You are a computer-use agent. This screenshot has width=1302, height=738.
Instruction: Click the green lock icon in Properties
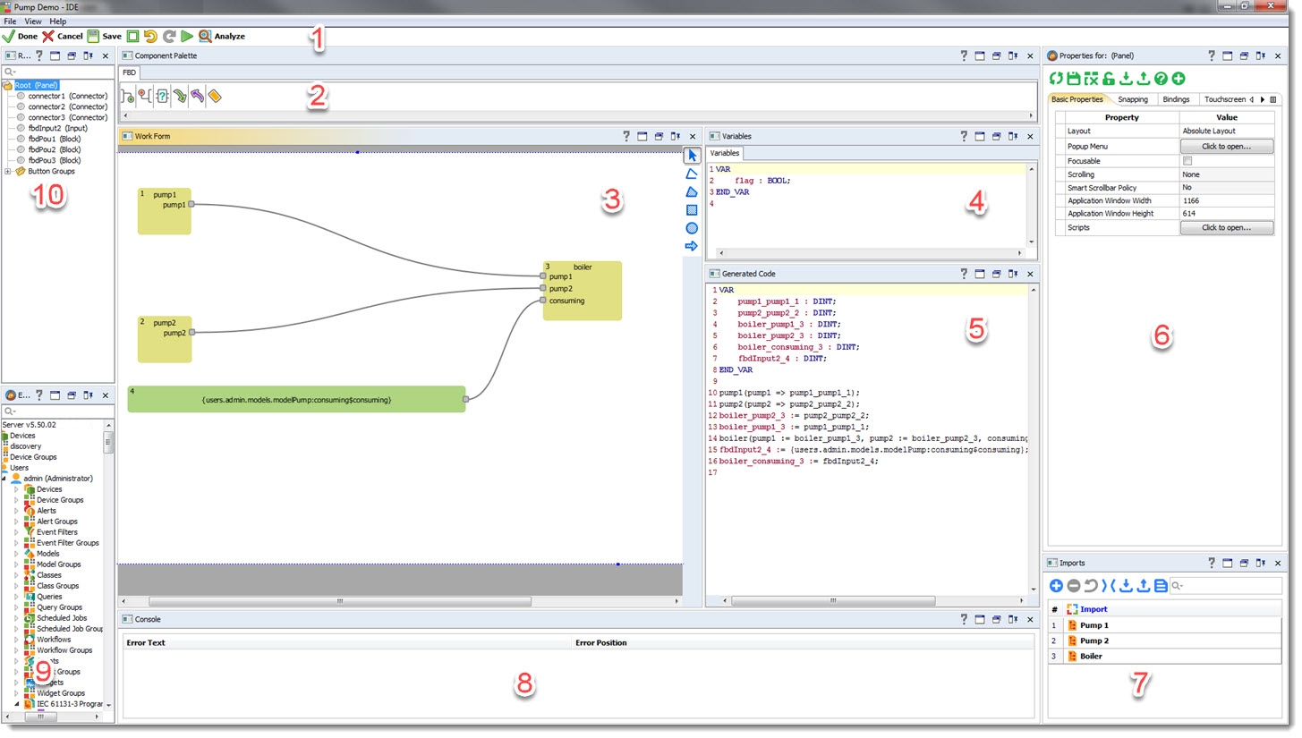(x=1109, y=79)
